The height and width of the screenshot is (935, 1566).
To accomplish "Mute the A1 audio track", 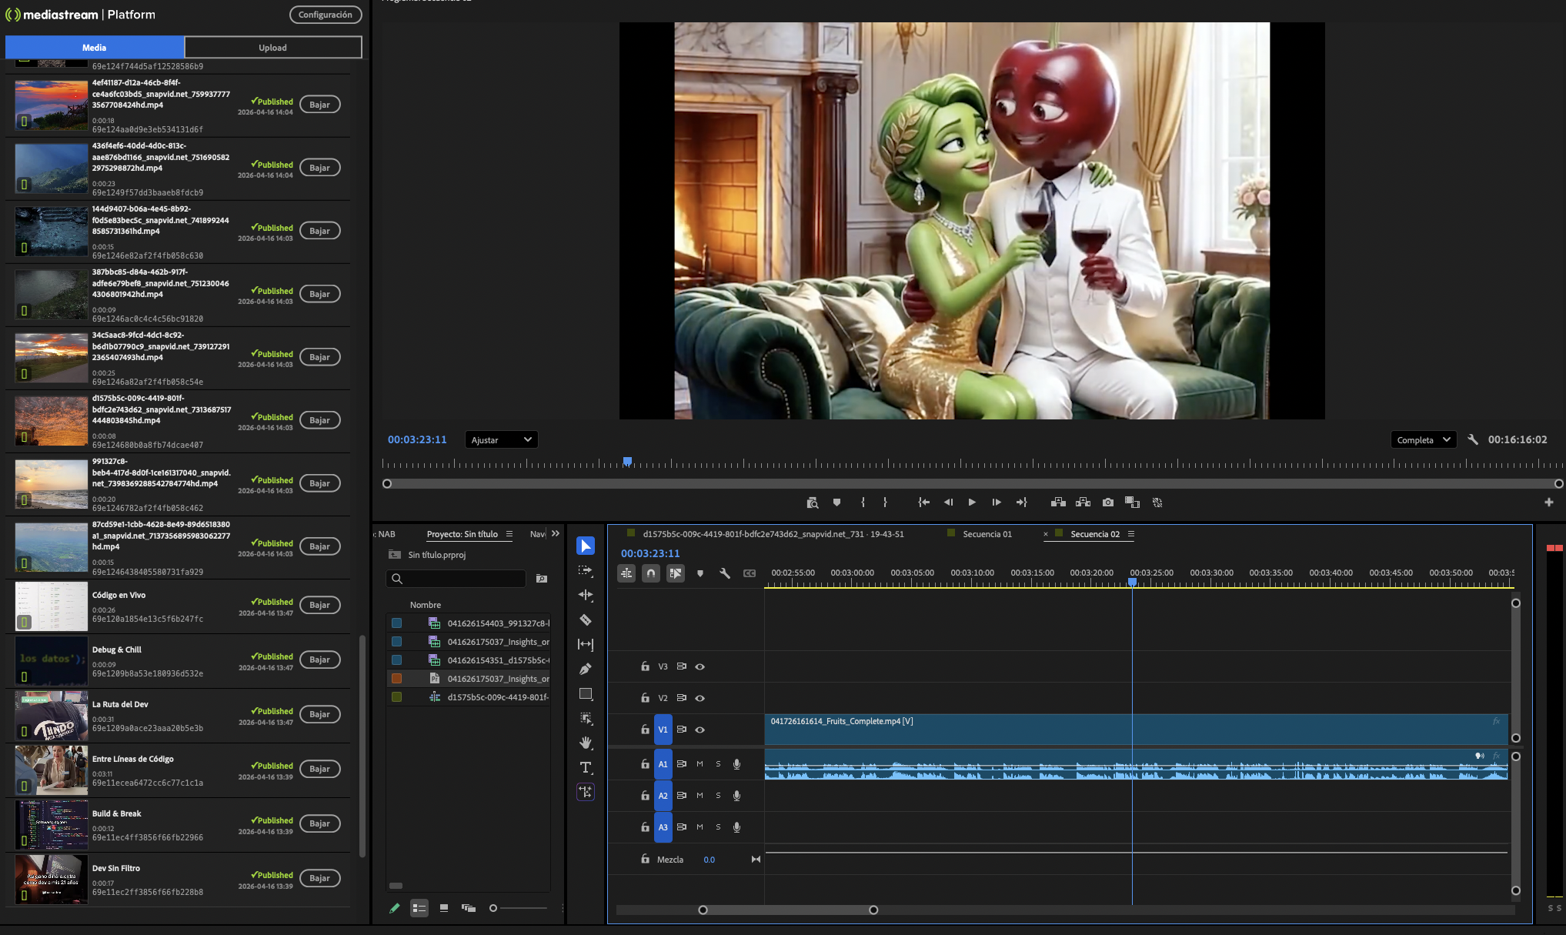I will click(700, 764).
